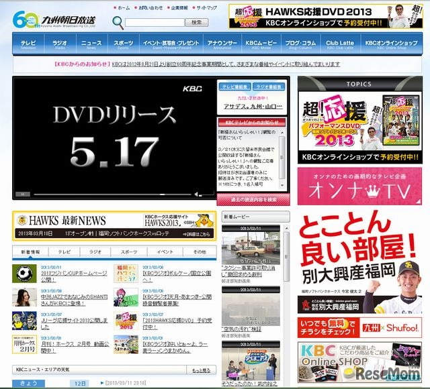Open the 詳細はこちら Hawks news link
Image resolution: width=430 pixels, height=389 pixels.
coord(196,234)
